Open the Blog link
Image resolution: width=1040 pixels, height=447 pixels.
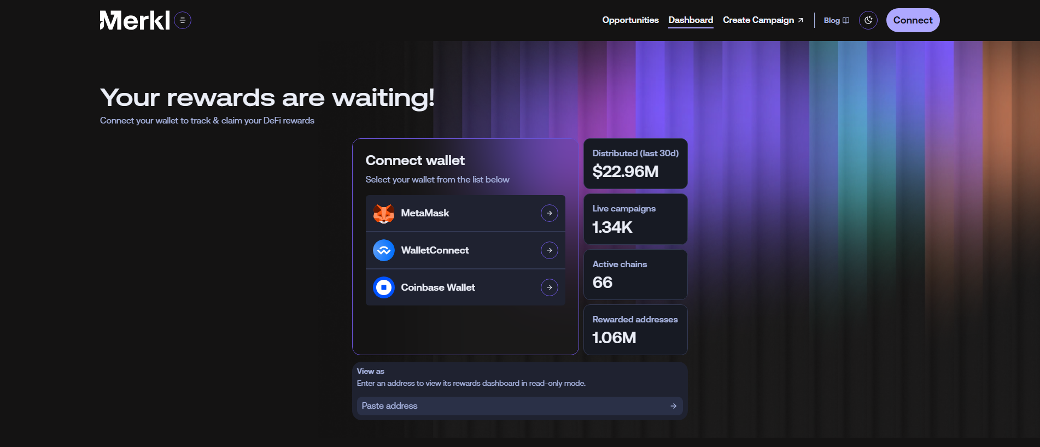coord(837,20)
